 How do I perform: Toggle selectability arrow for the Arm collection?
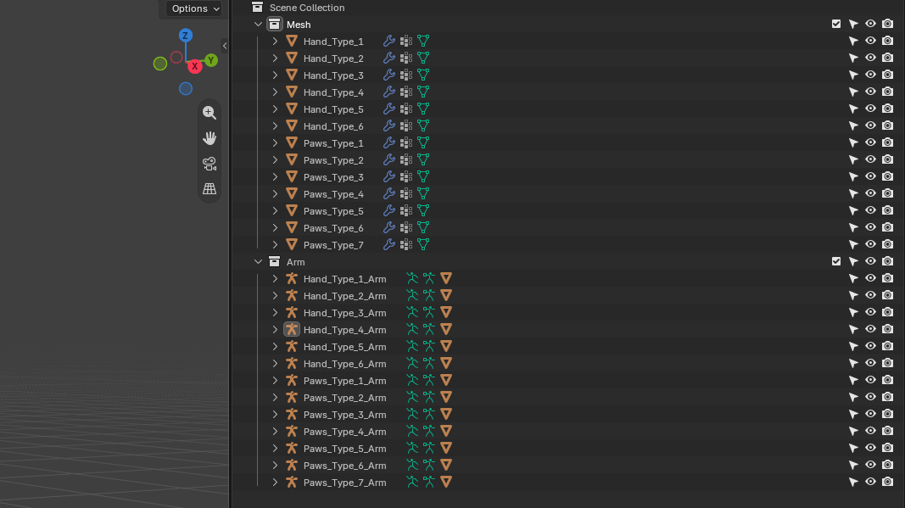[853, 262]
